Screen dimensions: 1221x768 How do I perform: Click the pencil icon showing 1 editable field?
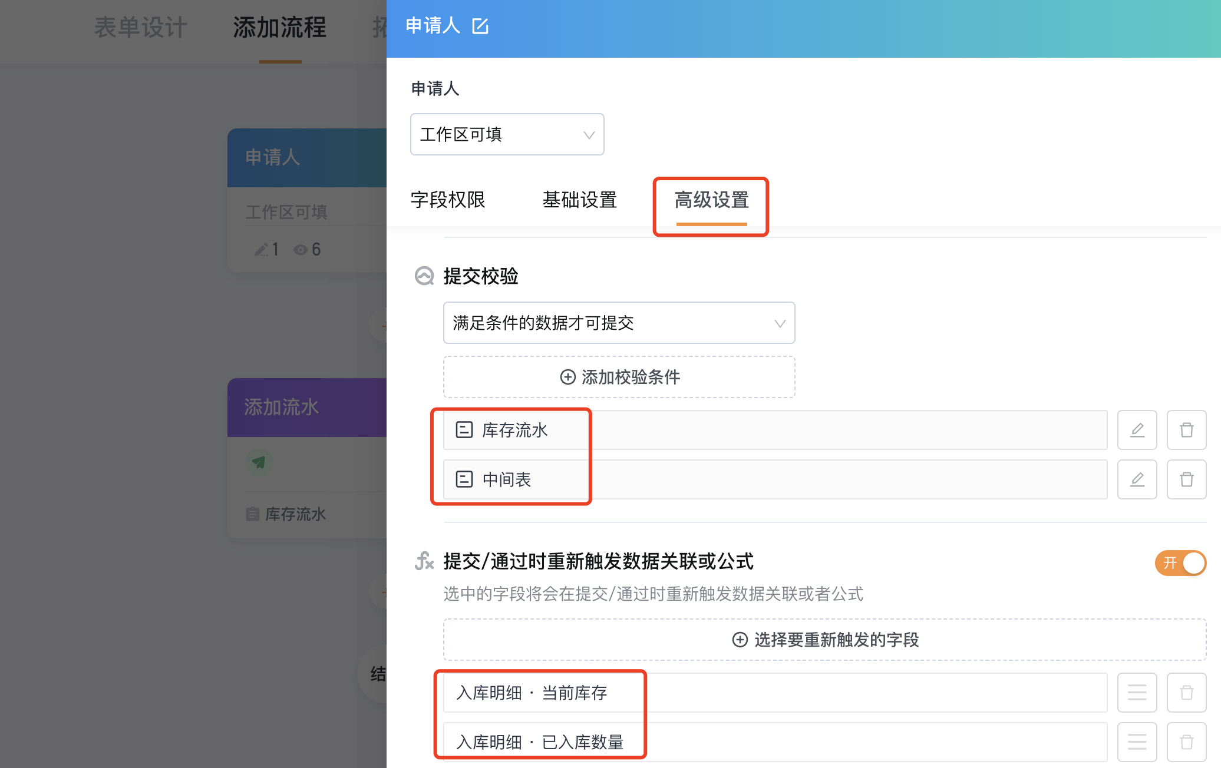pos(261,250)
